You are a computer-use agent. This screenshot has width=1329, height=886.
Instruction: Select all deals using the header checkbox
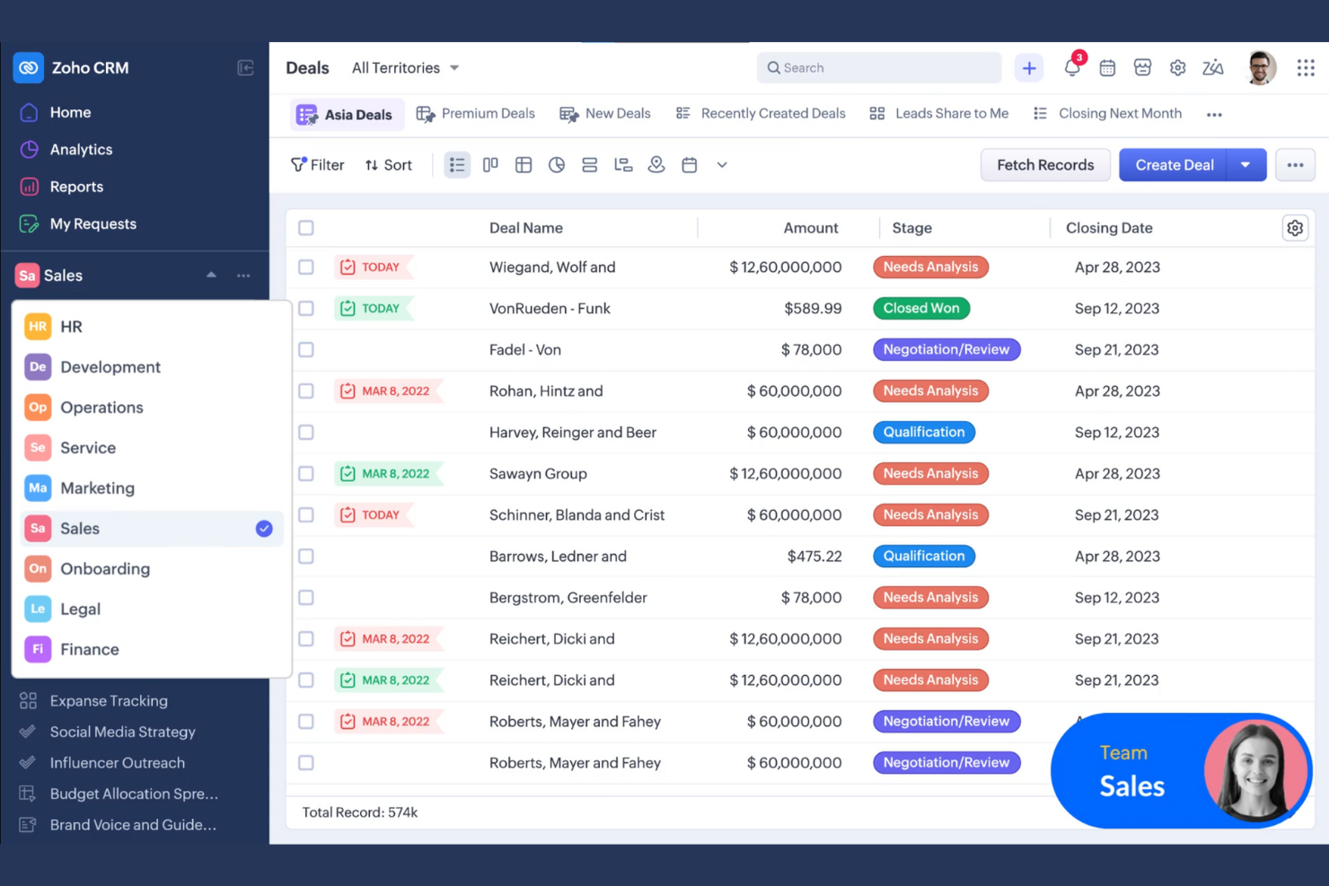point(305,228)
